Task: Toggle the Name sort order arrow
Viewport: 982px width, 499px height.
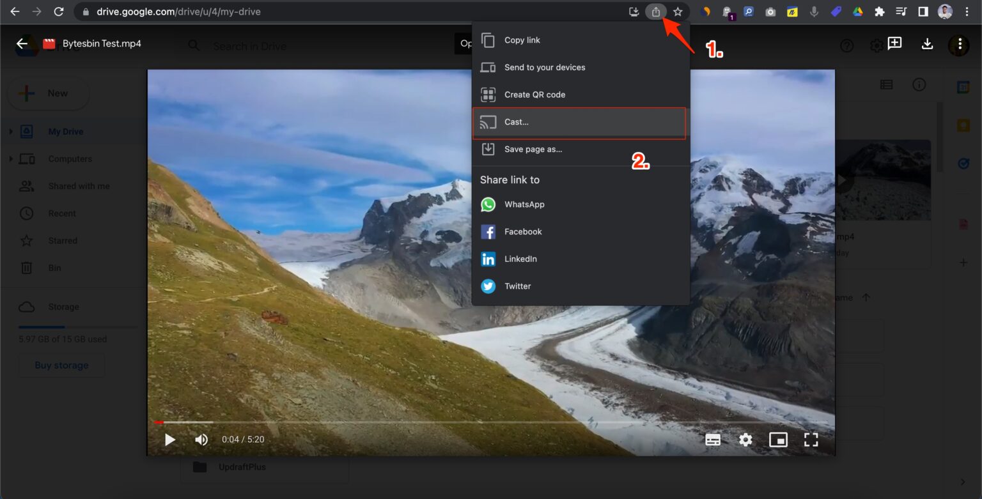Action: 867,297
